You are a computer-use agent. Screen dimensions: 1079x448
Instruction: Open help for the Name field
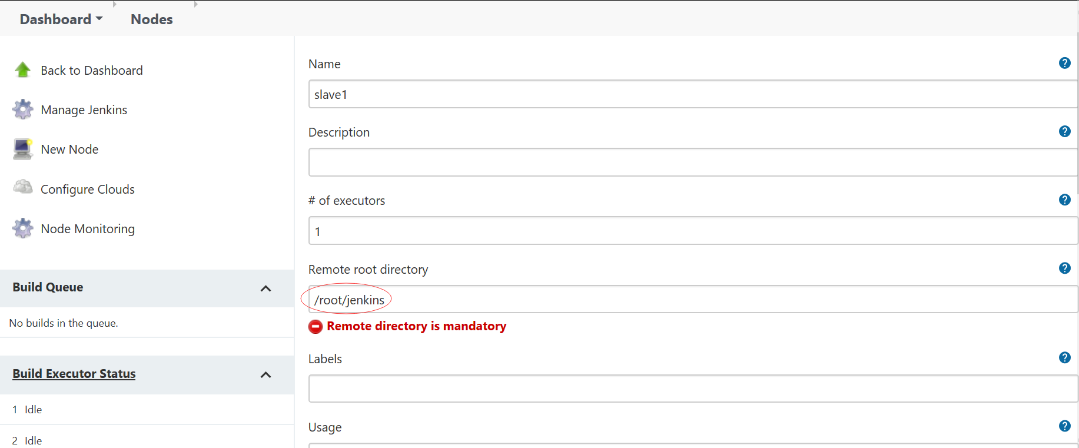point(1064,63)
